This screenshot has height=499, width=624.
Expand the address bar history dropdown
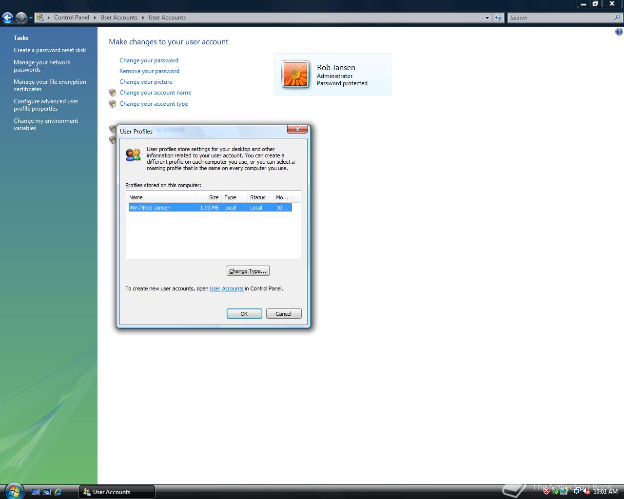click(487, 18)
